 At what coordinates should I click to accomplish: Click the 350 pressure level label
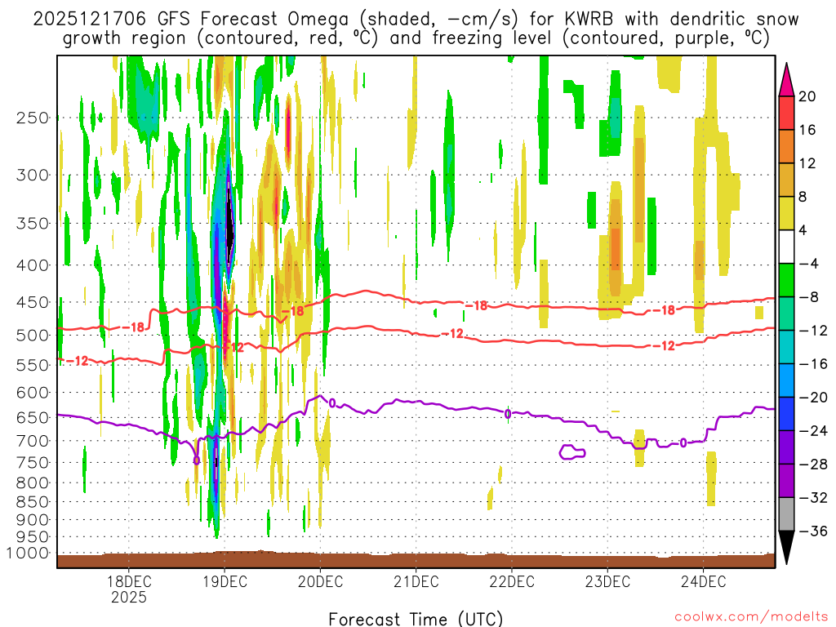point(33,224)
